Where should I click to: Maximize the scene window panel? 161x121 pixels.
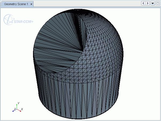[x=158, y=3]
